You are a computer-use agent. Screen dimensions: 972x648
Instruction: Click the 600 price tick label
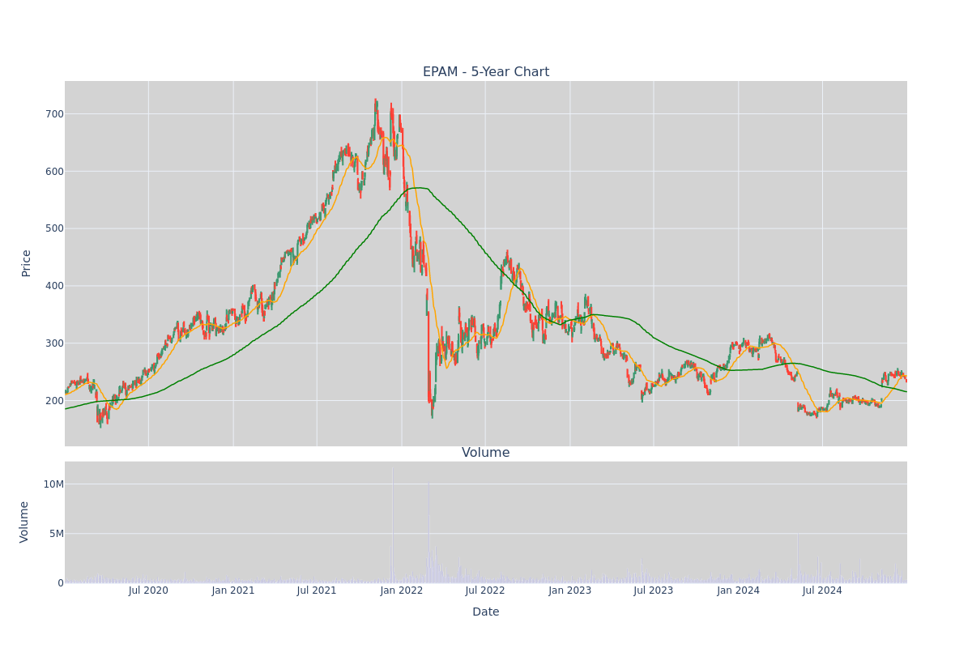(54, 172)
